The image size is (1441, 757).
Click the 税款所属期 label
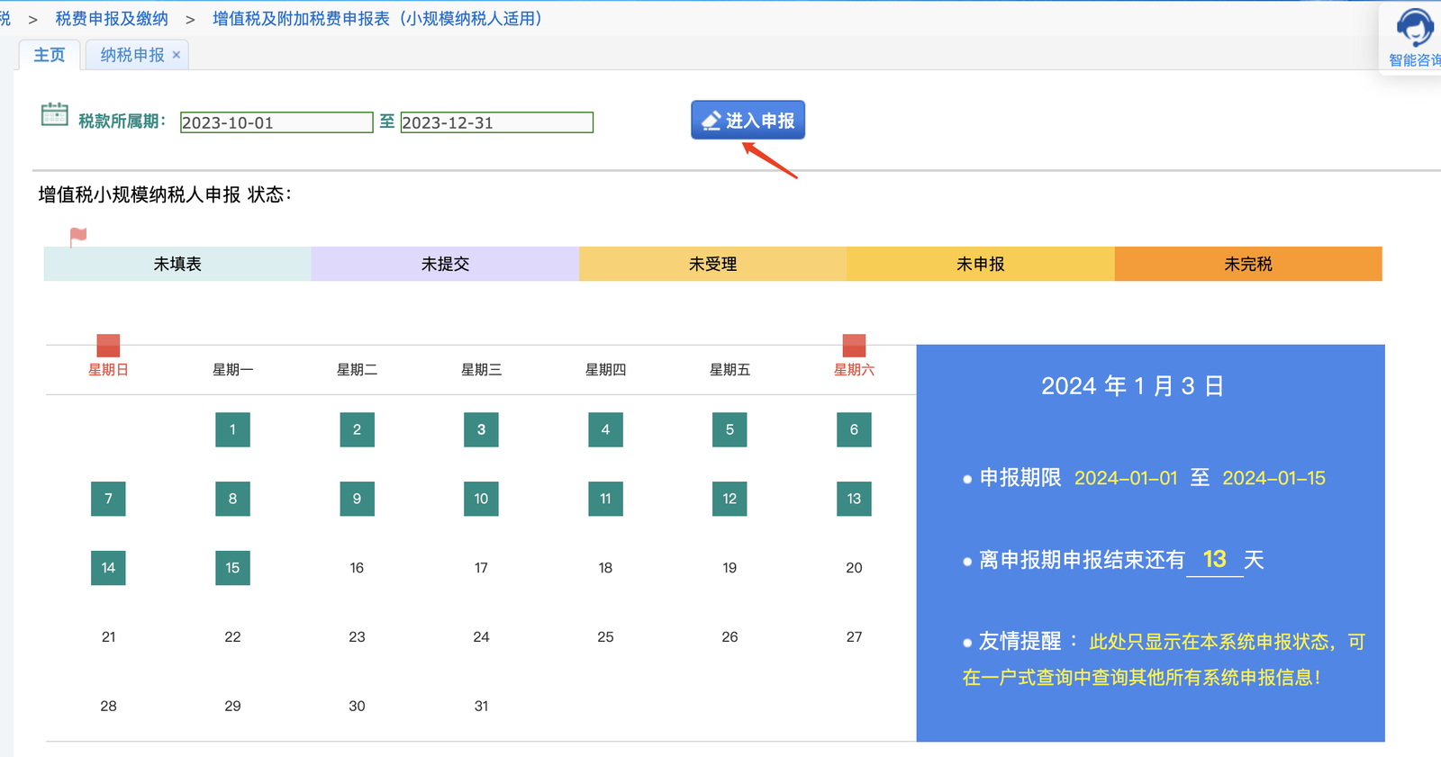[x=122, y=122]
